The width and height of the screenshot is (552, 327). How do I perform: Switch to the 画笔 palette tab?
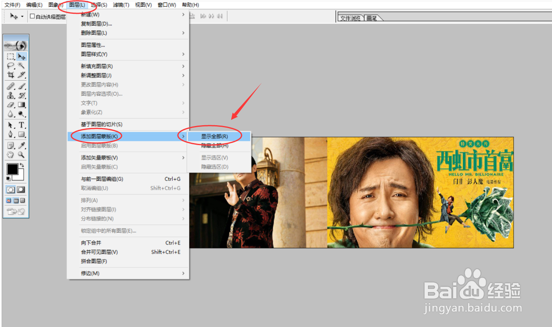pyautogui.click(x=372, y=18)
